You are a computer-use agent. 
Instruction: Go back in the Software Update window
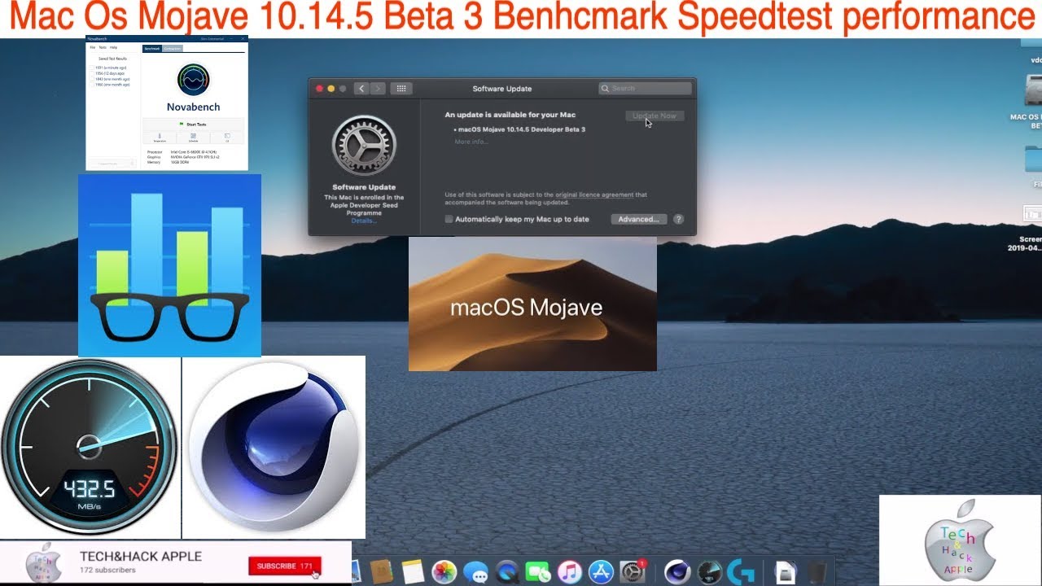point(362,88)
